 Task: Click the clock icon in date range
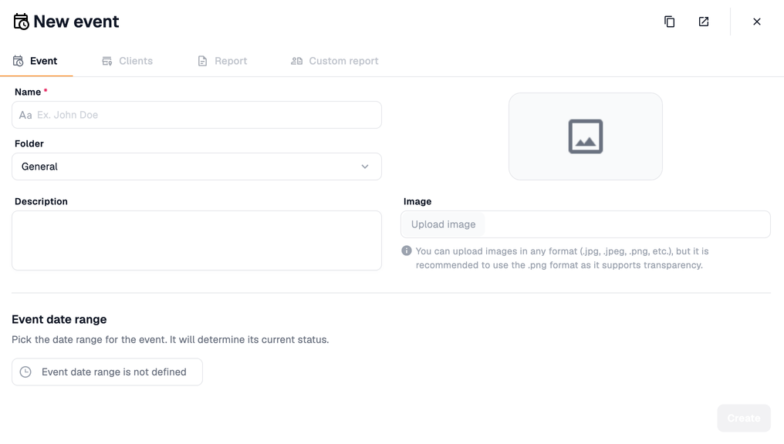point(25,372)
